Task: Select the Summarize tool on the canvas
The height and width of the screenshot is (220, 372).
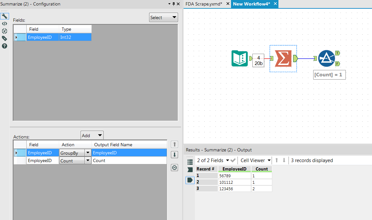Action: tap(283, 58)
